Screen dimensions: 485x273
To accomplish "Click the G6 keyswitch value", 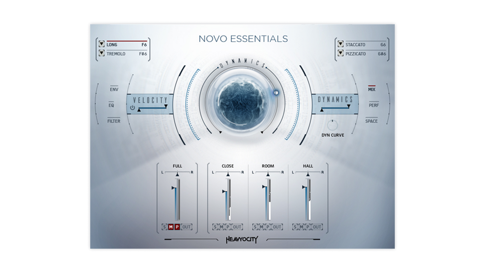I will click(x=383, y=45).
